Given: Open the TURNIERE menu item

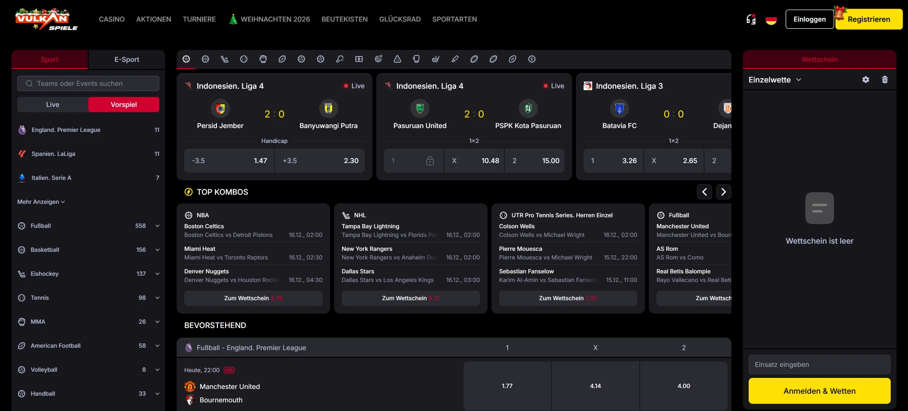Looking at the screenshot, I should click(199, 19).
